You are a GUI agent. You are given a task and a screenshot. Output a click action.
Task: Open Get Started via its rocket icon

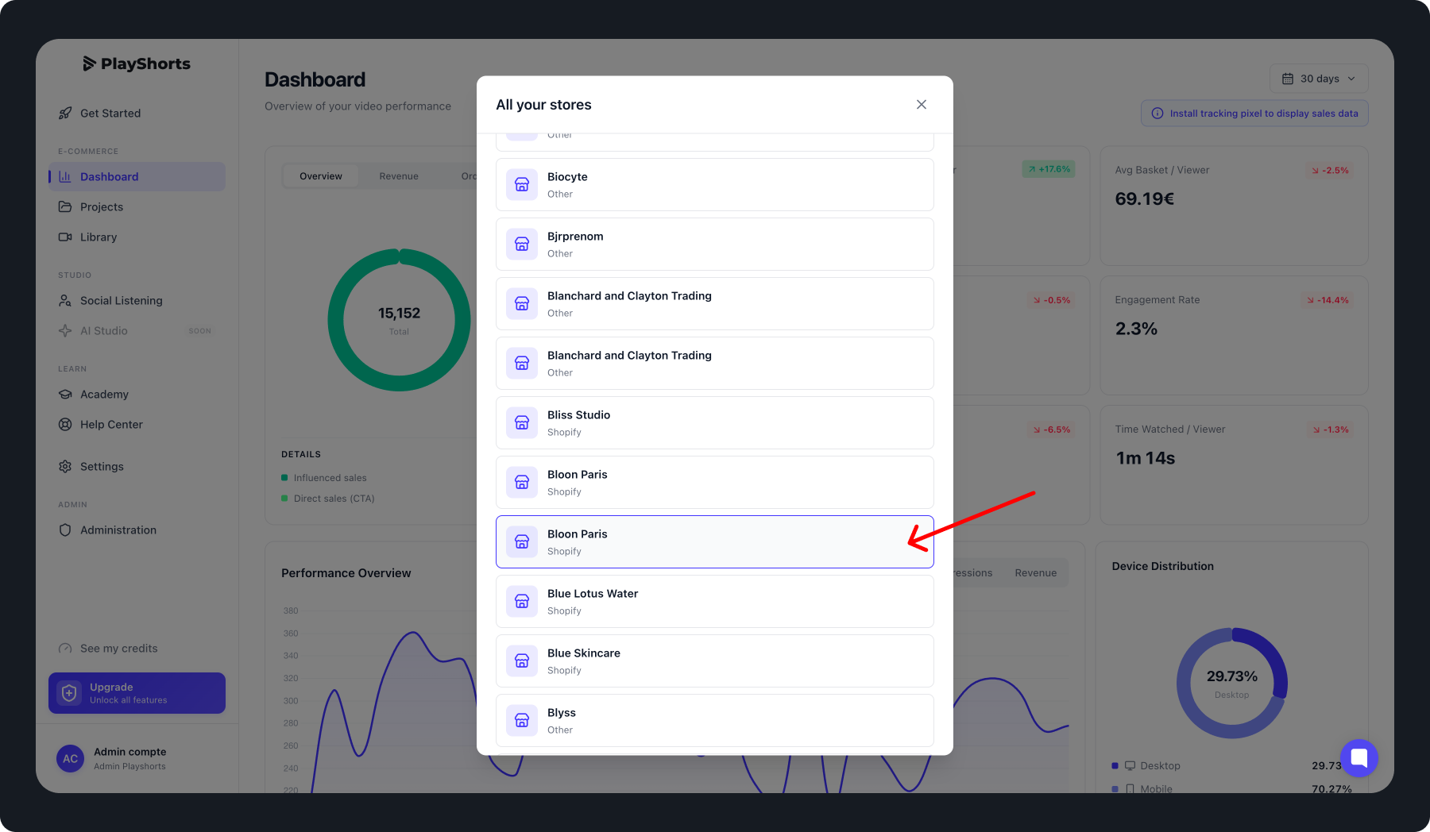tap(65, 114)
